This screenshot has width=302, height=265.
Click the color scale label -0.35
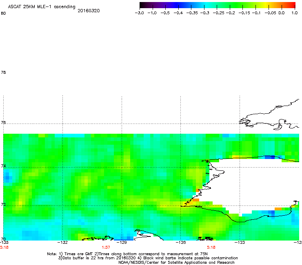pos(192,13)
